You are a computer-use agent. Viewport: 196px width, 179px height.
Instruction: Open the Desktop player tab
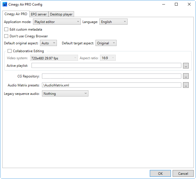pos(61,14)
